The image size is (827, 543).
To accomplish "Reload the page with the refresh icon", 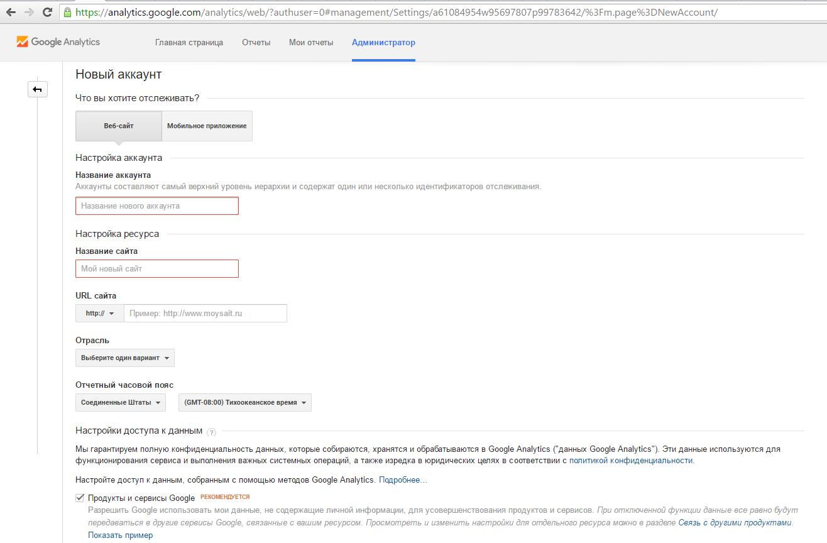I will (x=47, y=12).
